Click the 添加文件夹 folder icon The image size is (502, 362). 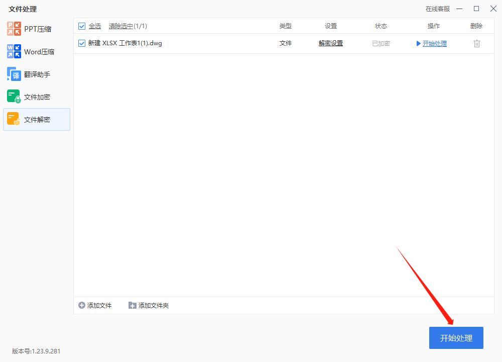(x=132, y=305)
